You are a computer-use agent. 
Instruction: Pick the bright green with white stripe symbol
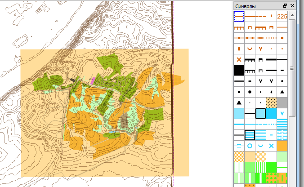tap(260, 178)
